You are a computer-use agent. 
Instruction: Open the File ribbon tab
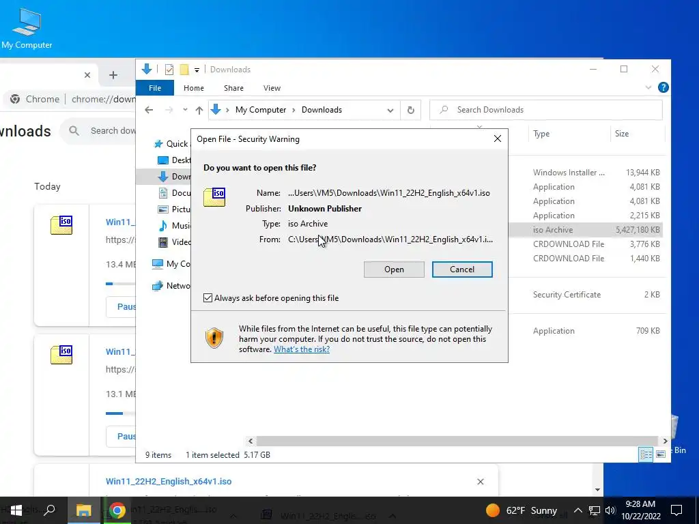[155, 88]
